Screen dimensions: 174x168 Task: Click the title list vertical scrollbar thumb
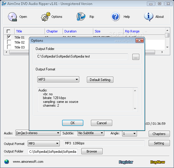pyautogui.click(x=167, y=35)
